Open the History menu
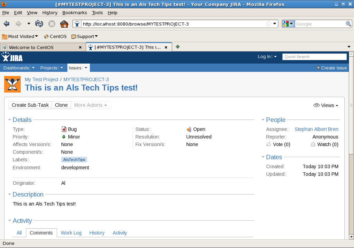The height and width of the screenshot is (248, 354). (50, 13)
